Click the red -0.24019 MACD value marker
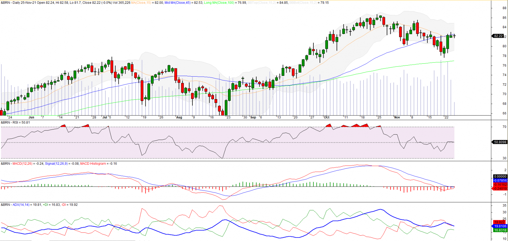The width and height of the screenshot is (508, 241). tap(500, 188)
